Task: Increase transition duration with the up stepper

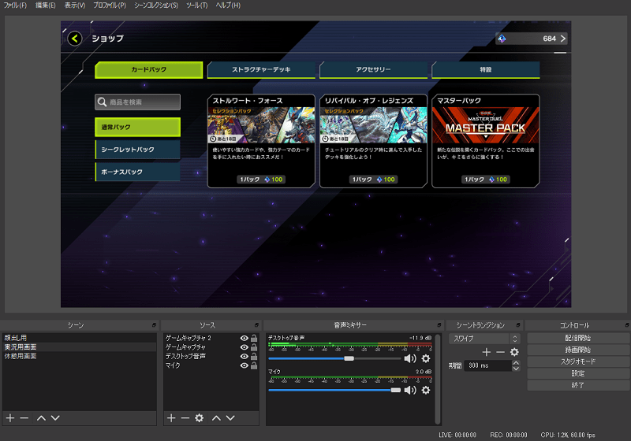Action: (516, 363)
